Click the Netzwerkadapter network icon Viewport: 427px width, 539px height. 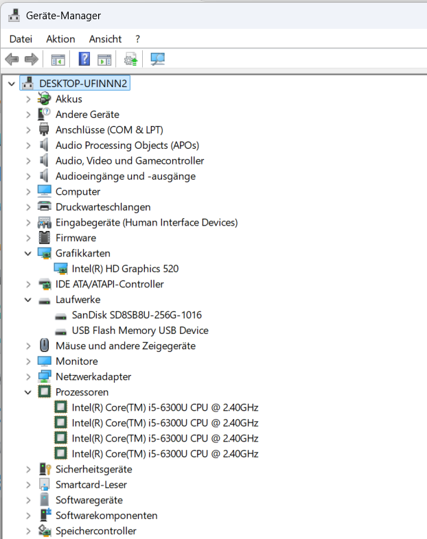(45, 376)
